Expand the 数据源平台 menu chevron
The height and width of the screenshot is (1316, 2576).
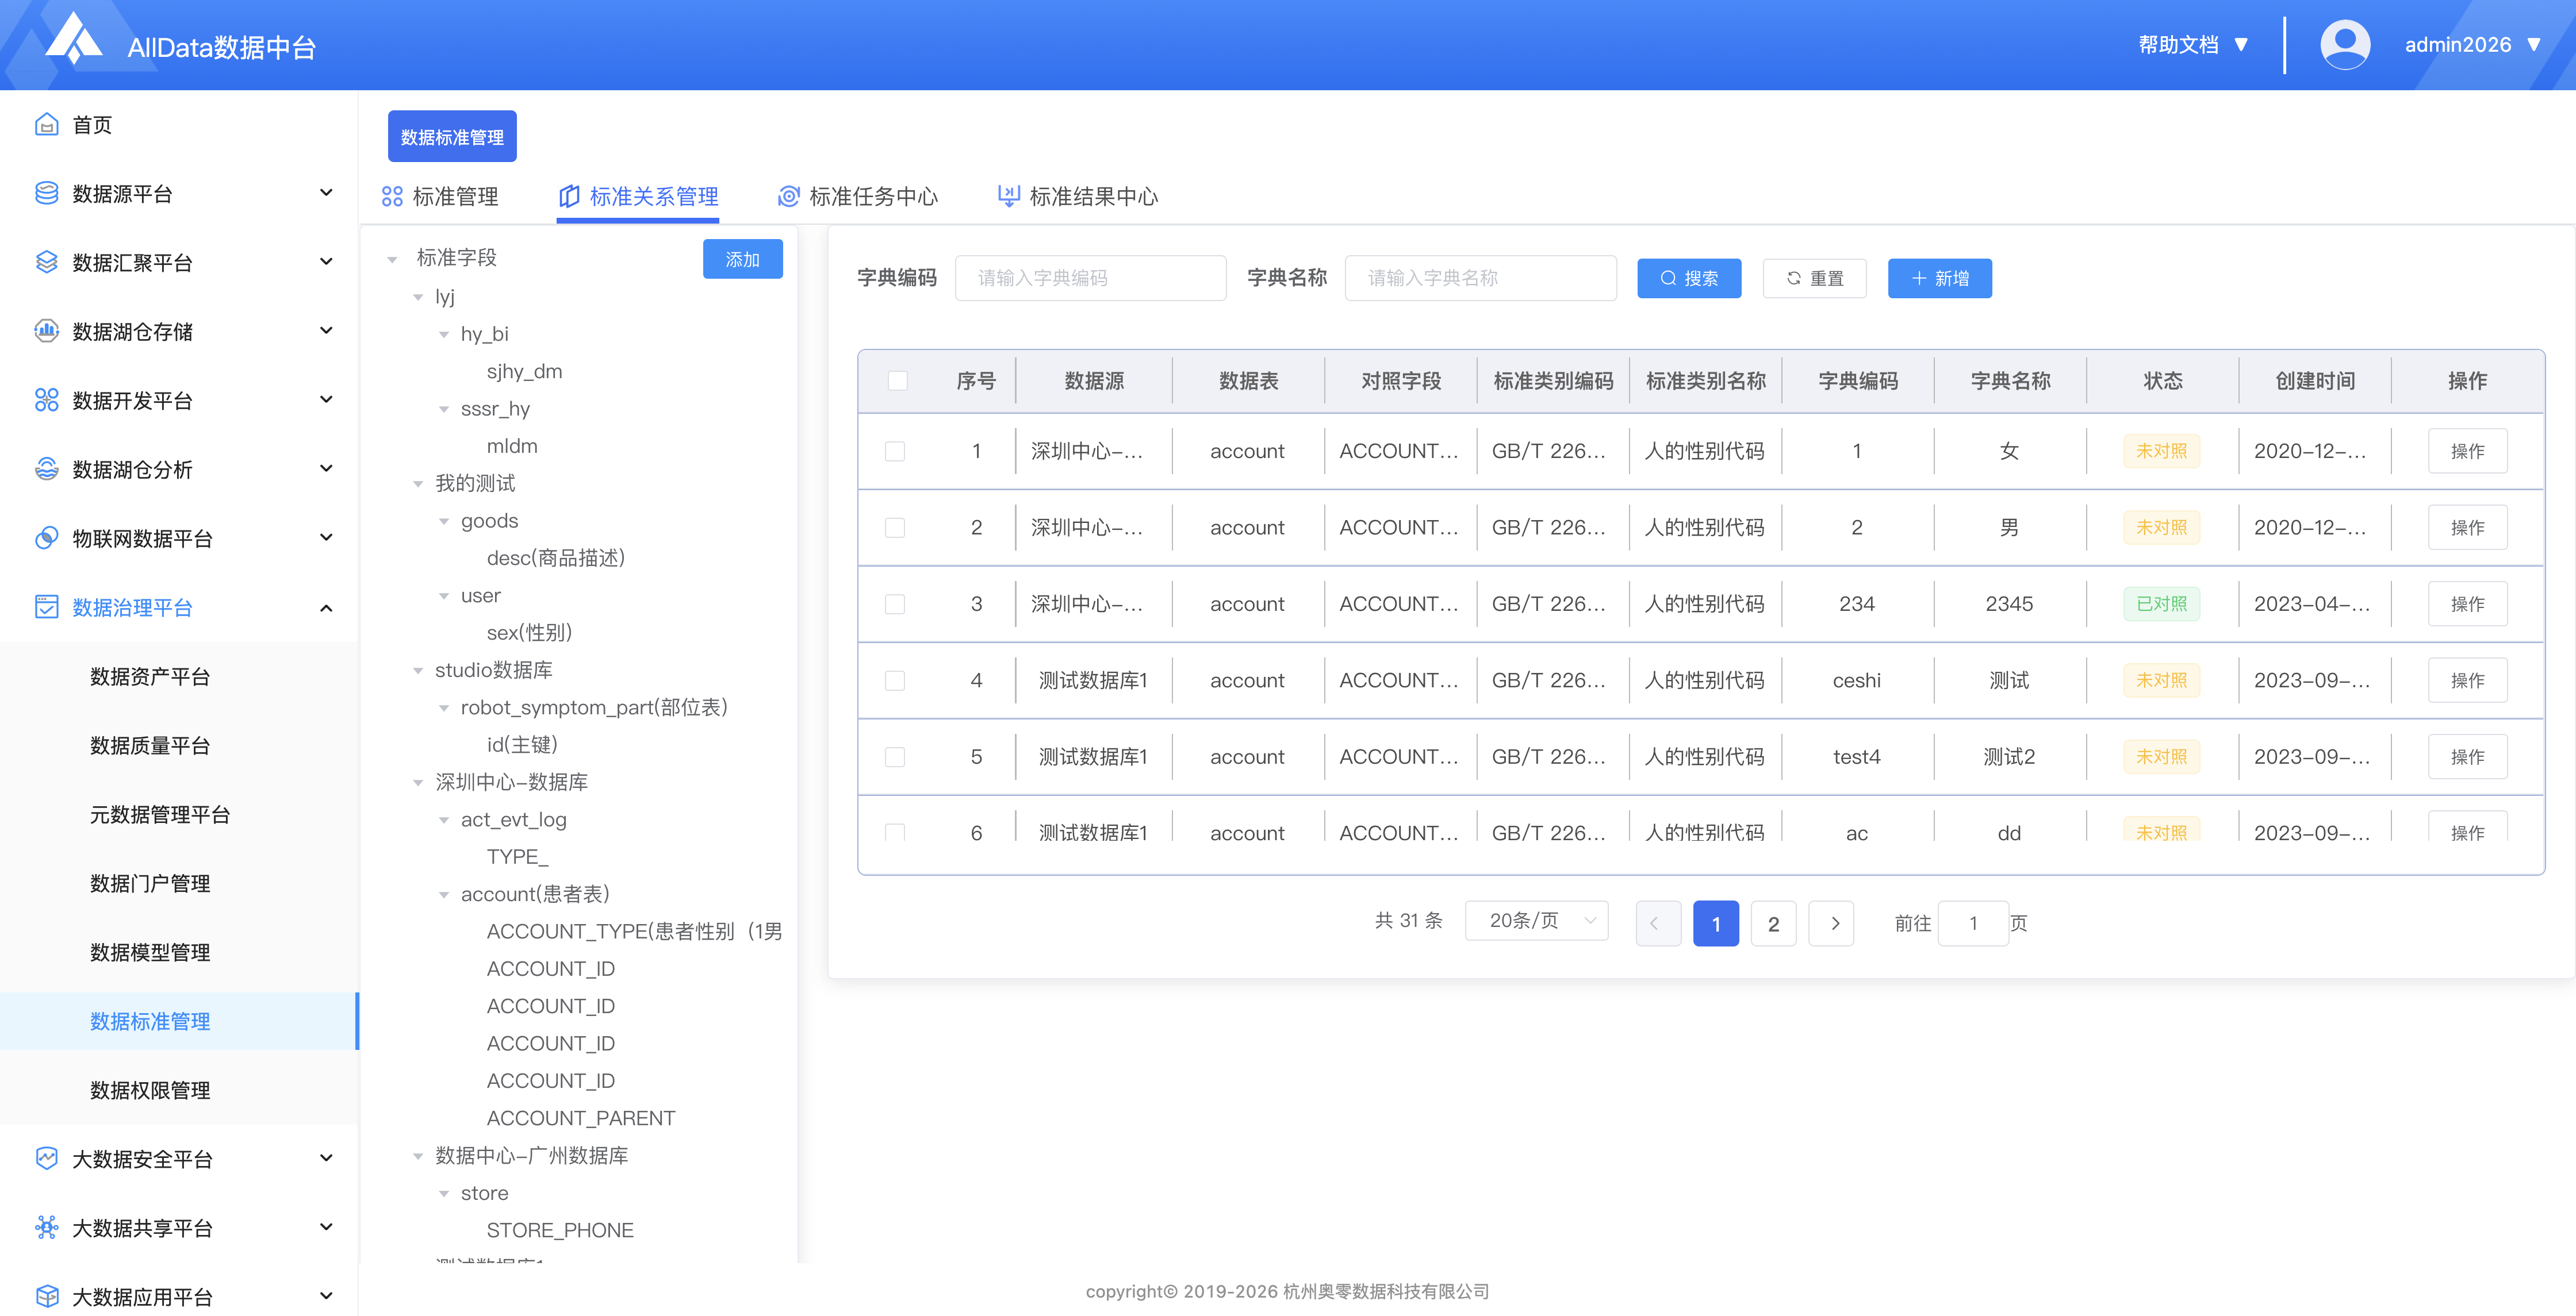click(326, 193)
